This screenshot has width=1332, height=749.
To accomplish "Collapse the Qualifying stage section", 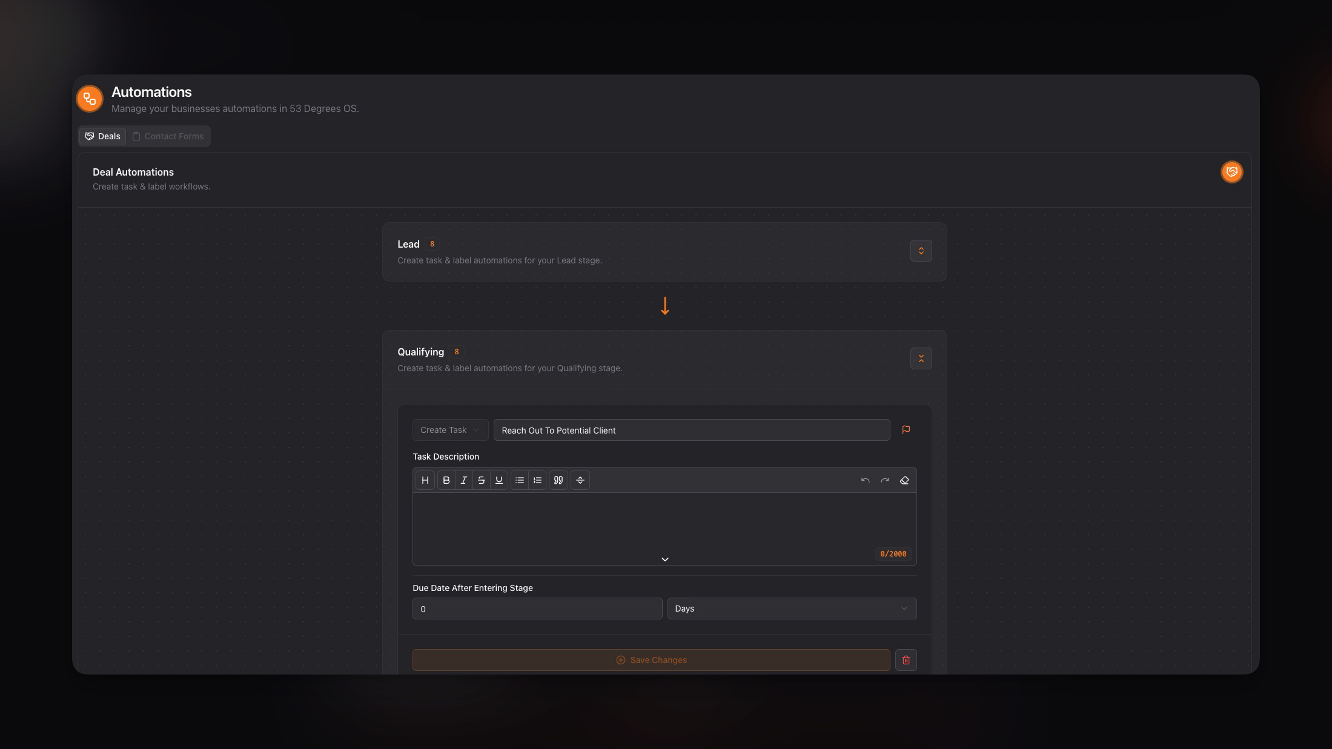I will pyautogui.click(x=921, y=358).
